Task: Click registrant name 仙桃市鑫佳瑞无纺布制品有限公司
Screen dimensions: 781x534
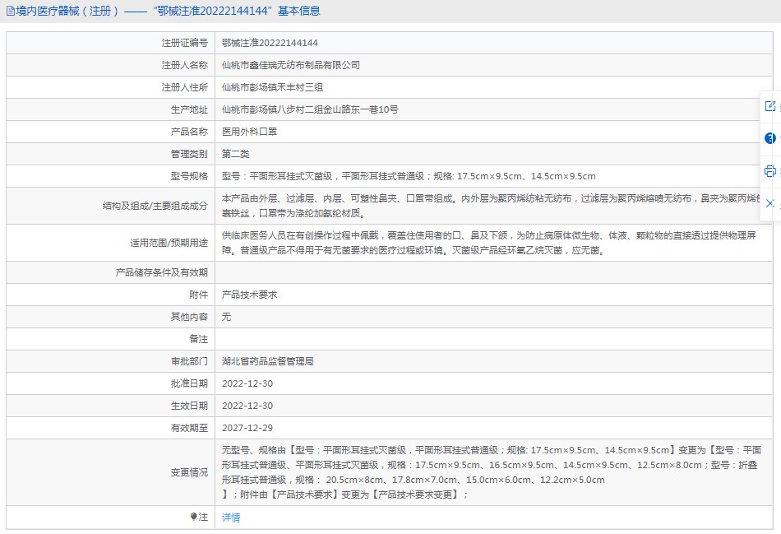Action: 291,65
